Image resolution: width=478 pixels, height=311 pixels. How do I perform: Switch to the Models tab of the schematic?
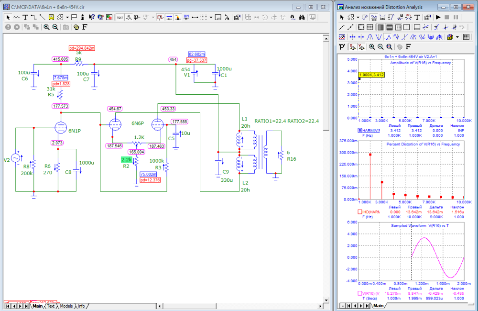click(67, 305)
